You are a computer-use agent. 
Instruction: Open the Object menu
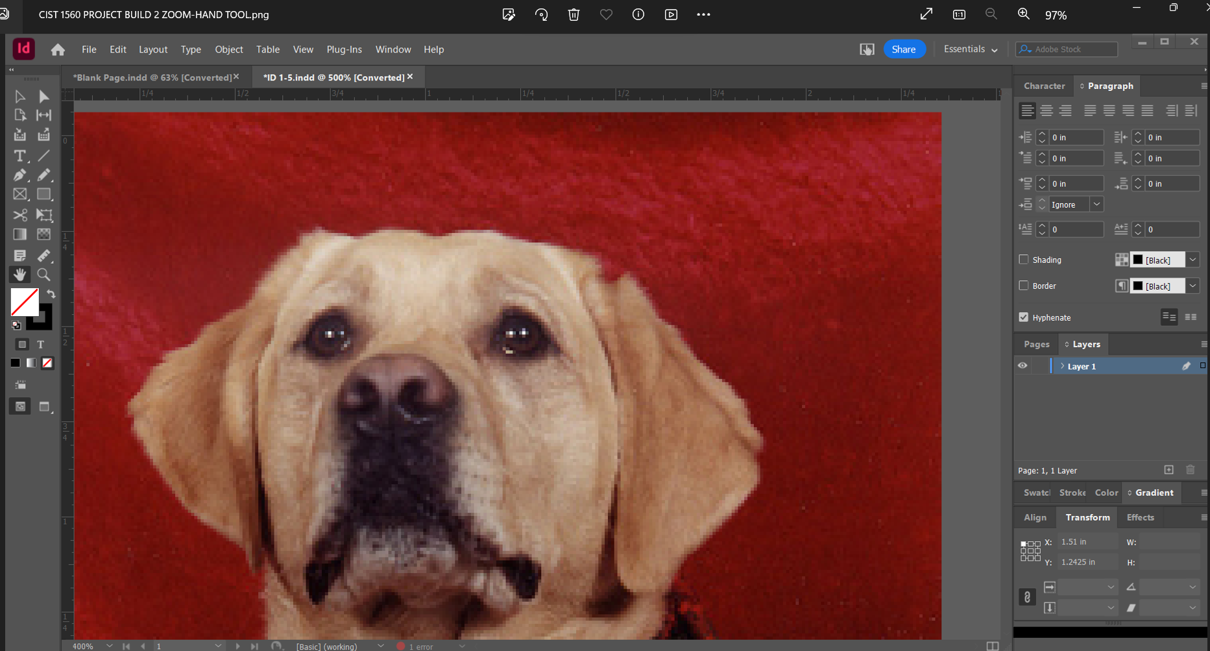click(228, 49)
